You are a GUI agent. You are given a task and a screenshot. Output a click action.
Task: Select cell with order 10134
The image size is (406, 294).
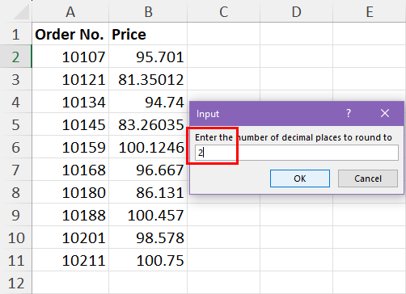tap(70, 102)
